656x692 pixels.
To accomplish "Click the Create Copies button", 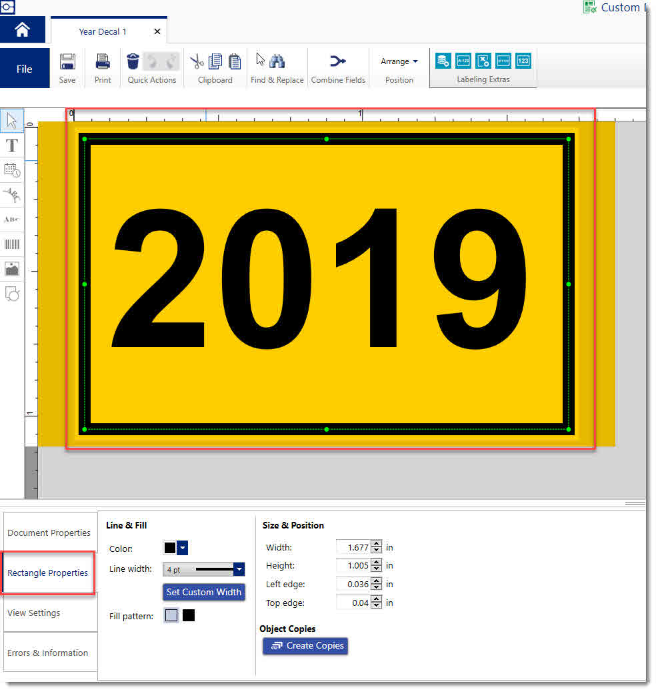I will (x=305, y=646).
